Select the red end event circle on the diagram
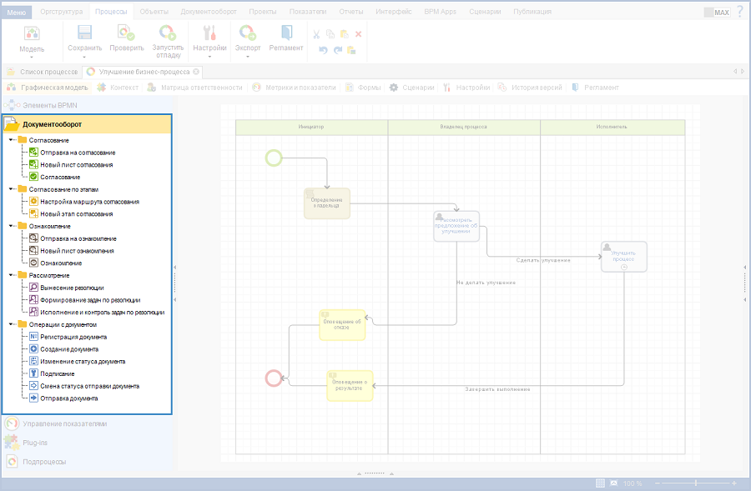This screenshot has width=751, height=491. pyautogui.click(x=274, y=378)
